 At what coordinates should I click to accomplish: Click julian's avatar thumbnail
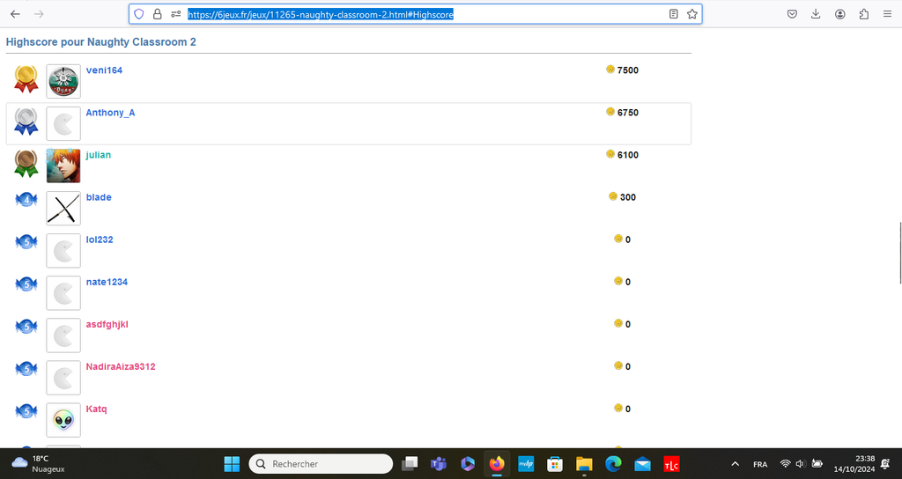pyautogui.click(x=63, y=166)
